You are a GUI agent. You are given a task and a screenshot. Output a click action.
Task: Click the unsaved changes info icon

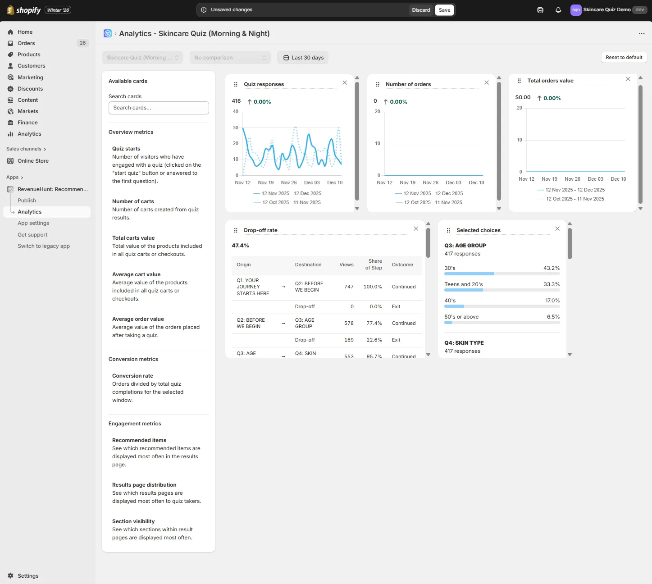(204, 10)
